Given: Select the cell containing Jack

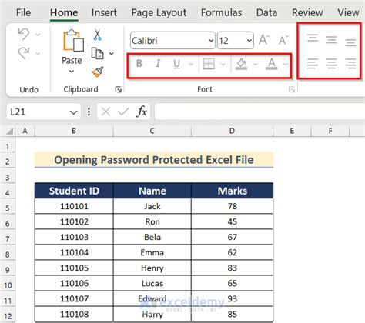Looking at the screenshot, I should click(x=152, y=206).
